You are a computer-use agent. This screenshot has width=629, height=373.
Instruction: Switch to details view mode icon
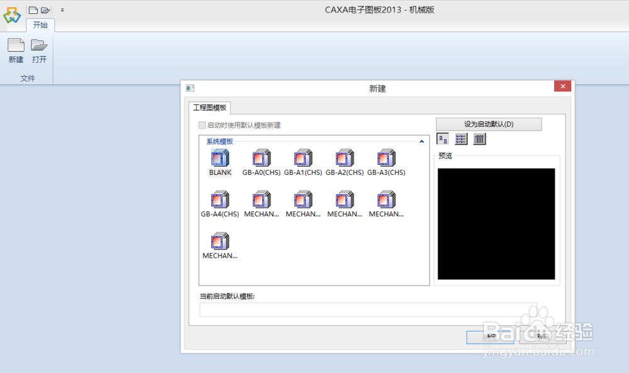(479, 139)
